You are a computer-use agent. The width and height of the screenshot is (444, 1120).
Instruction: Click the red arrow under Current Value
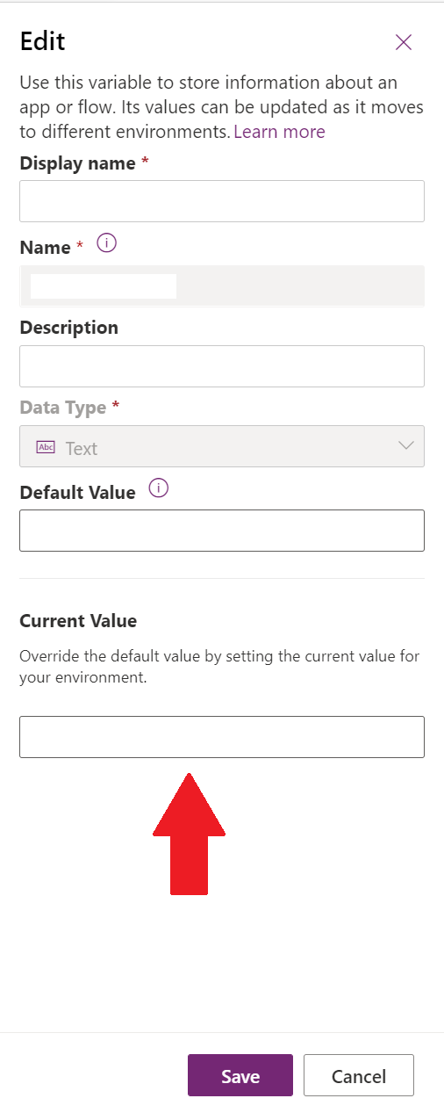(189, 834)
